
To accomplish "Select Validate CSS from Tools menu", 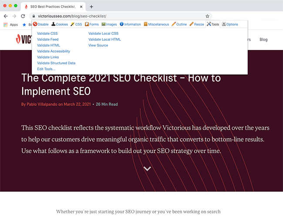I will (47, 33).
